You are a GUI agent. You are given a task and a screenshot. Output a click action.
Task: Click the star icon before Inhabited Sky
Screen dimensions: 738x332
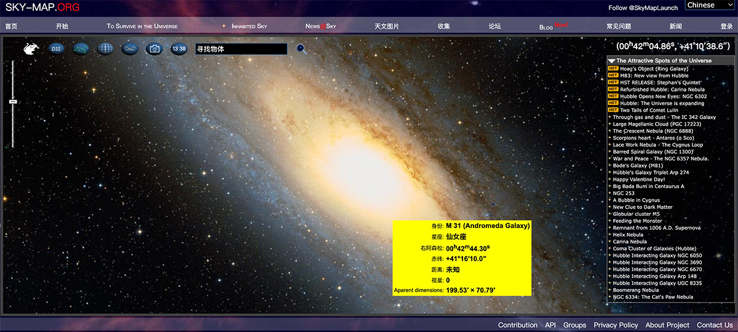[x=223, y=26]
